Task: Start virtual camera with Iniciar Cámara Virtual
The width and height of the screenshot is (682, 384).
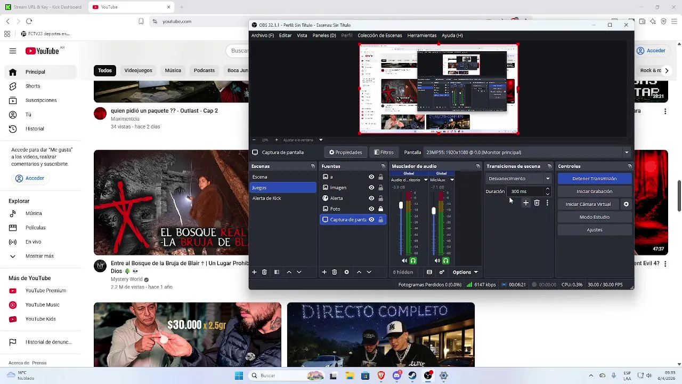Action: click(588, 204)
